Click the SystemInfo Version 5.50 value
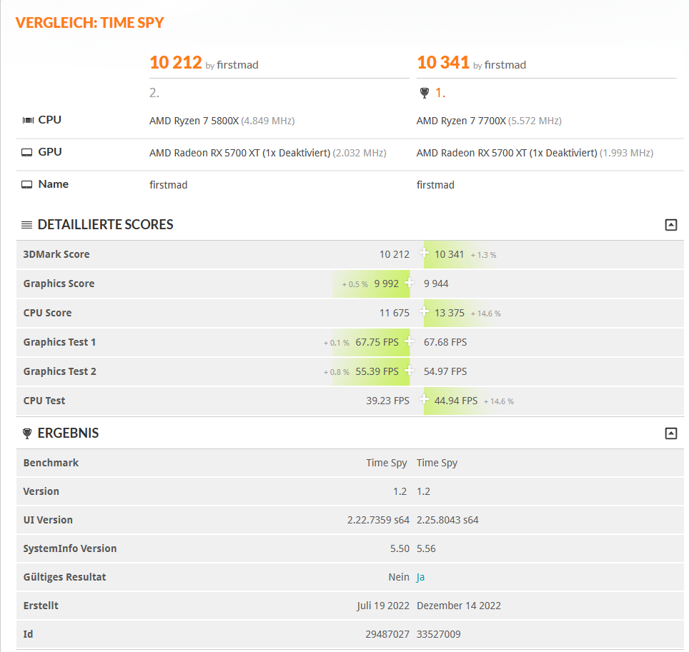Image resolution: width=689 pixels, height=652 pixels. point(400,548)
